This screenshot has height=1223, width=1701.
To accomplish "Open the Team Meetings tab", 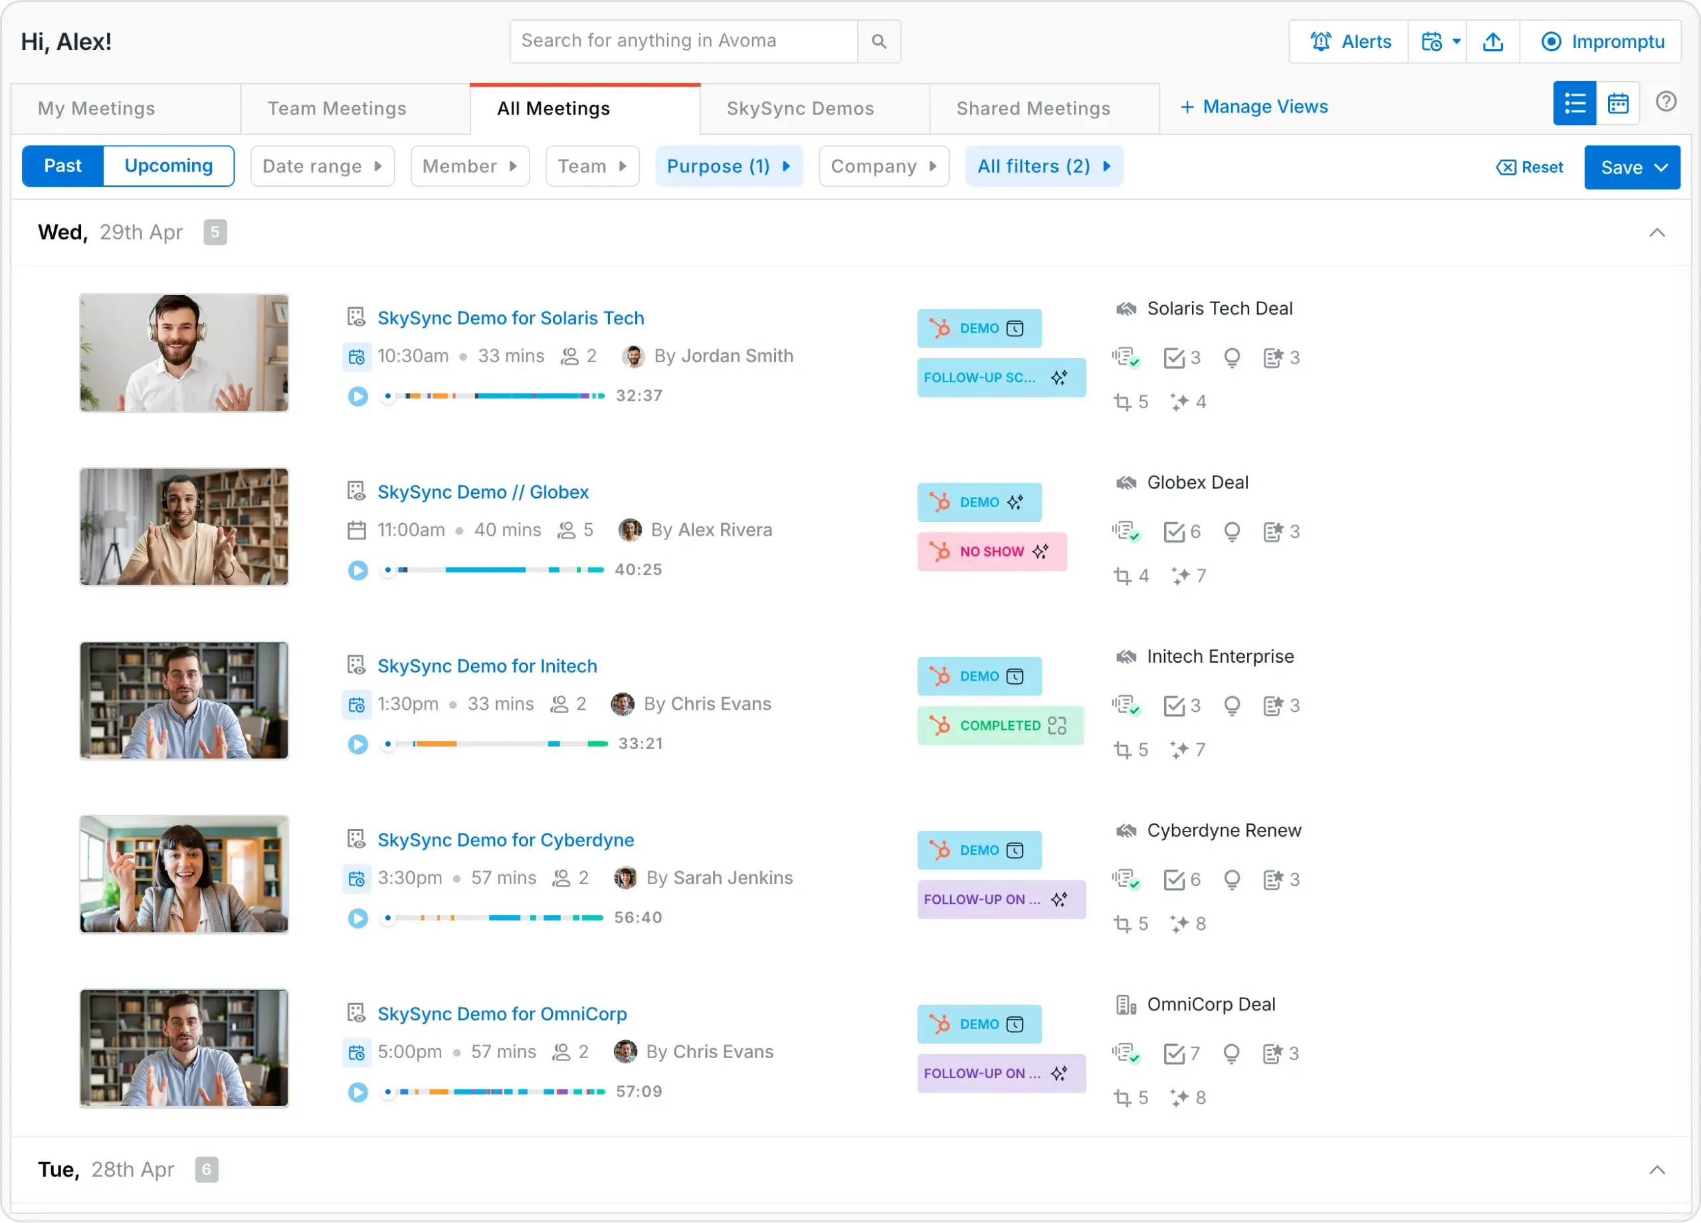I will pos(355,109).
